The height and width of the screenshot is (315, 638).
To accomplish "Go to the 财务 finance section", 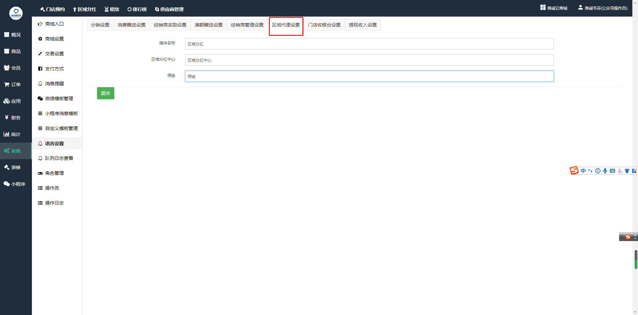I will [x=12, y=118].
